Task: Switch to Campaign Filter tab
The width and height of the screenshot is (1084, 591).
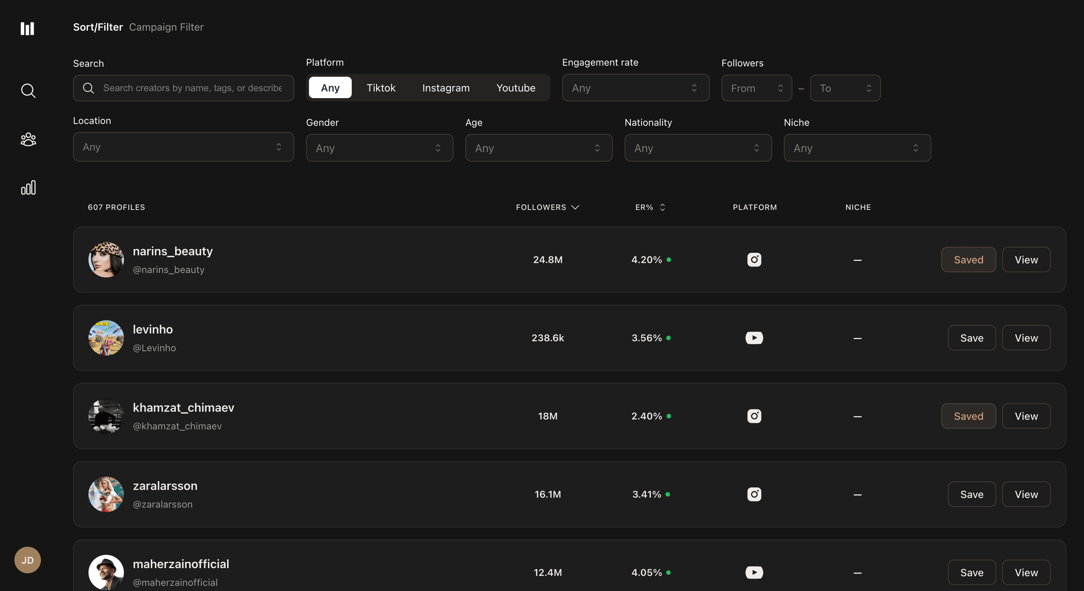Action: (x=166, y=27)
